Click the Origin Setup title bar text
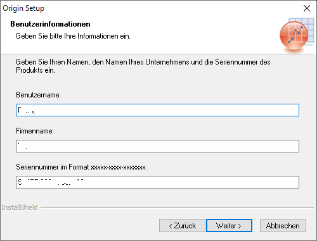 (23, 8)
